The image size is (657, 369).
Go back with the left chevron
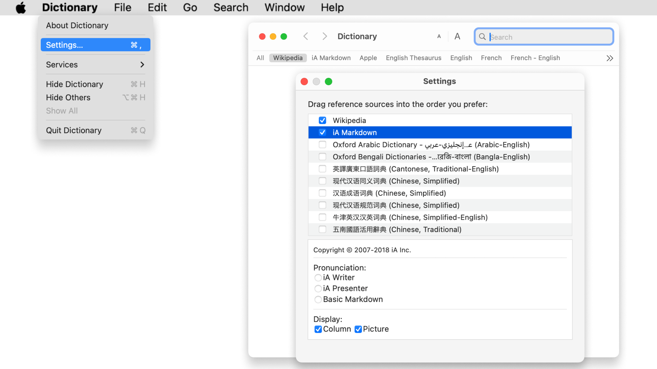[306, 37]
